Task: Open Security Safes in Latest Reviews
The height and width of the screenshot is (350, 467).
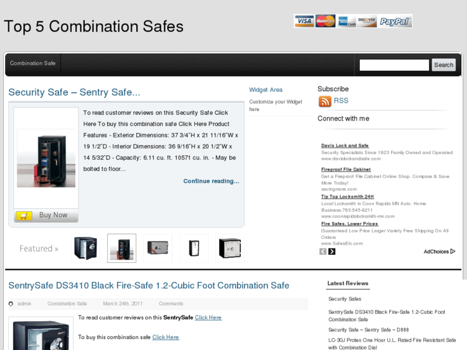Action: [344, 299]
